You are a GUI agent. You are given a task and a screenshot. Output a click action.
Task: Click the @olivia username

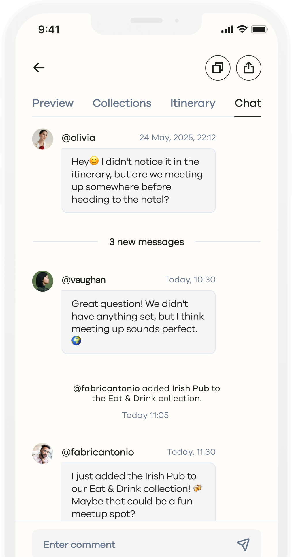coord(78,138)
